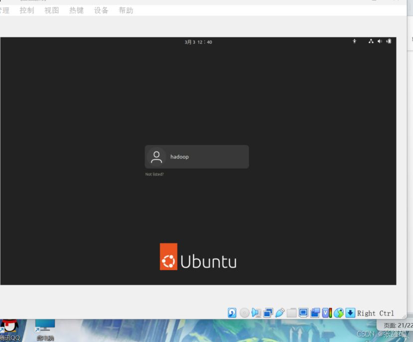Screen dimensions: 413x342
Task: Open the 热键 menu
Action: 76,10
